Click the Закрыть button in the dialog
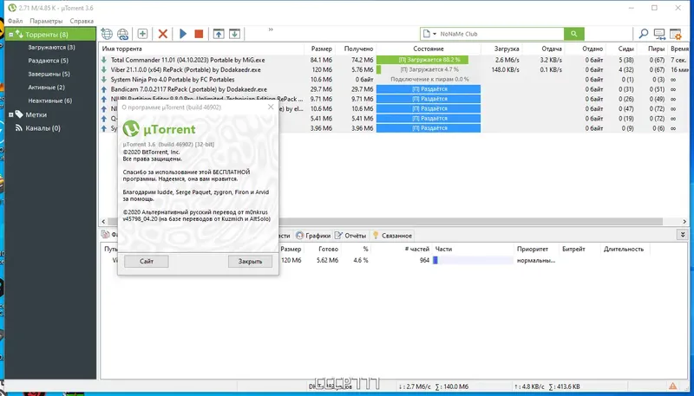This screenshot has width=694, height=396. (250, 261)
